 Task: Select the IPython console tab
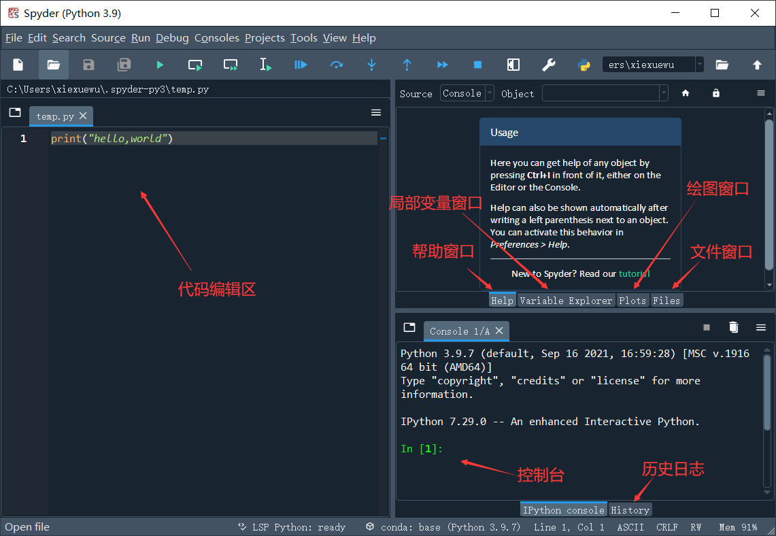coord(564,509)
